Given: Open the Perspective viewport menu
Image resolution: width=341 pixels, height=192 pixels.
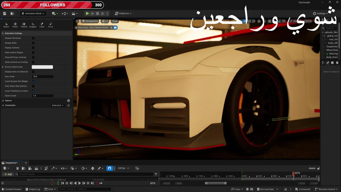Looking at the screenshot, I should [x=90, y=21].
